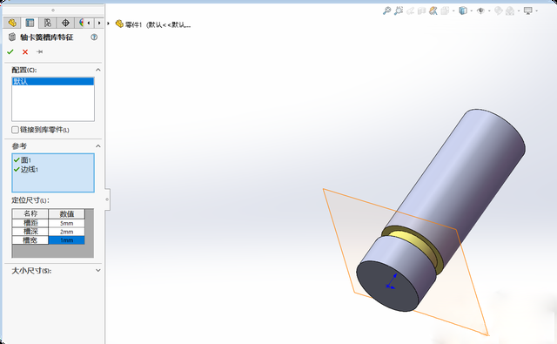
Task: Select the 槽宽 name cell
Action: coord(30,240)
